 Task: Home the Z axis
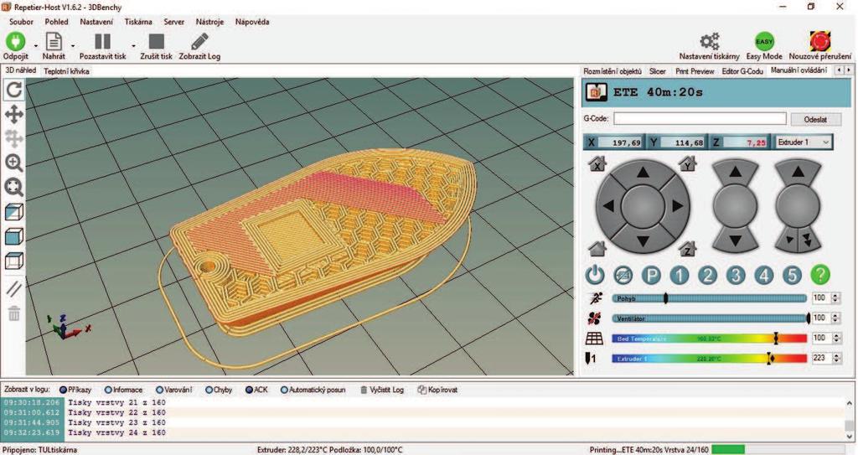point(687,248)
